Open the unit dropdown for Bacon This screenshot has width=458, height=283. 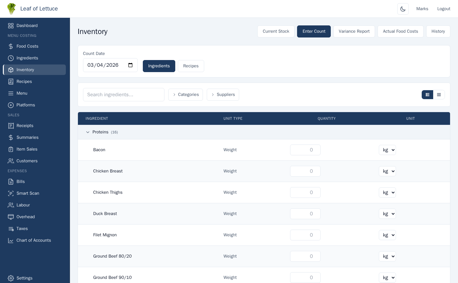point(387,150)
